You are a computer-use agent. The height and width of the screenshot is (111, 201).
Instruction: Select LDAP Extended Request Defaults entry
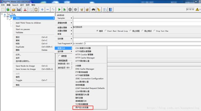pyautogui.click(x=90, y=88)
